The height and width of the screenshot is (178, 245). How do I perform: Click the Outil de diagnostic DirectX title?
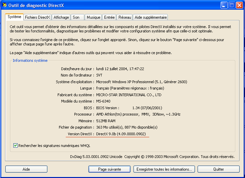pyautogui.click(x=36, y=5)
